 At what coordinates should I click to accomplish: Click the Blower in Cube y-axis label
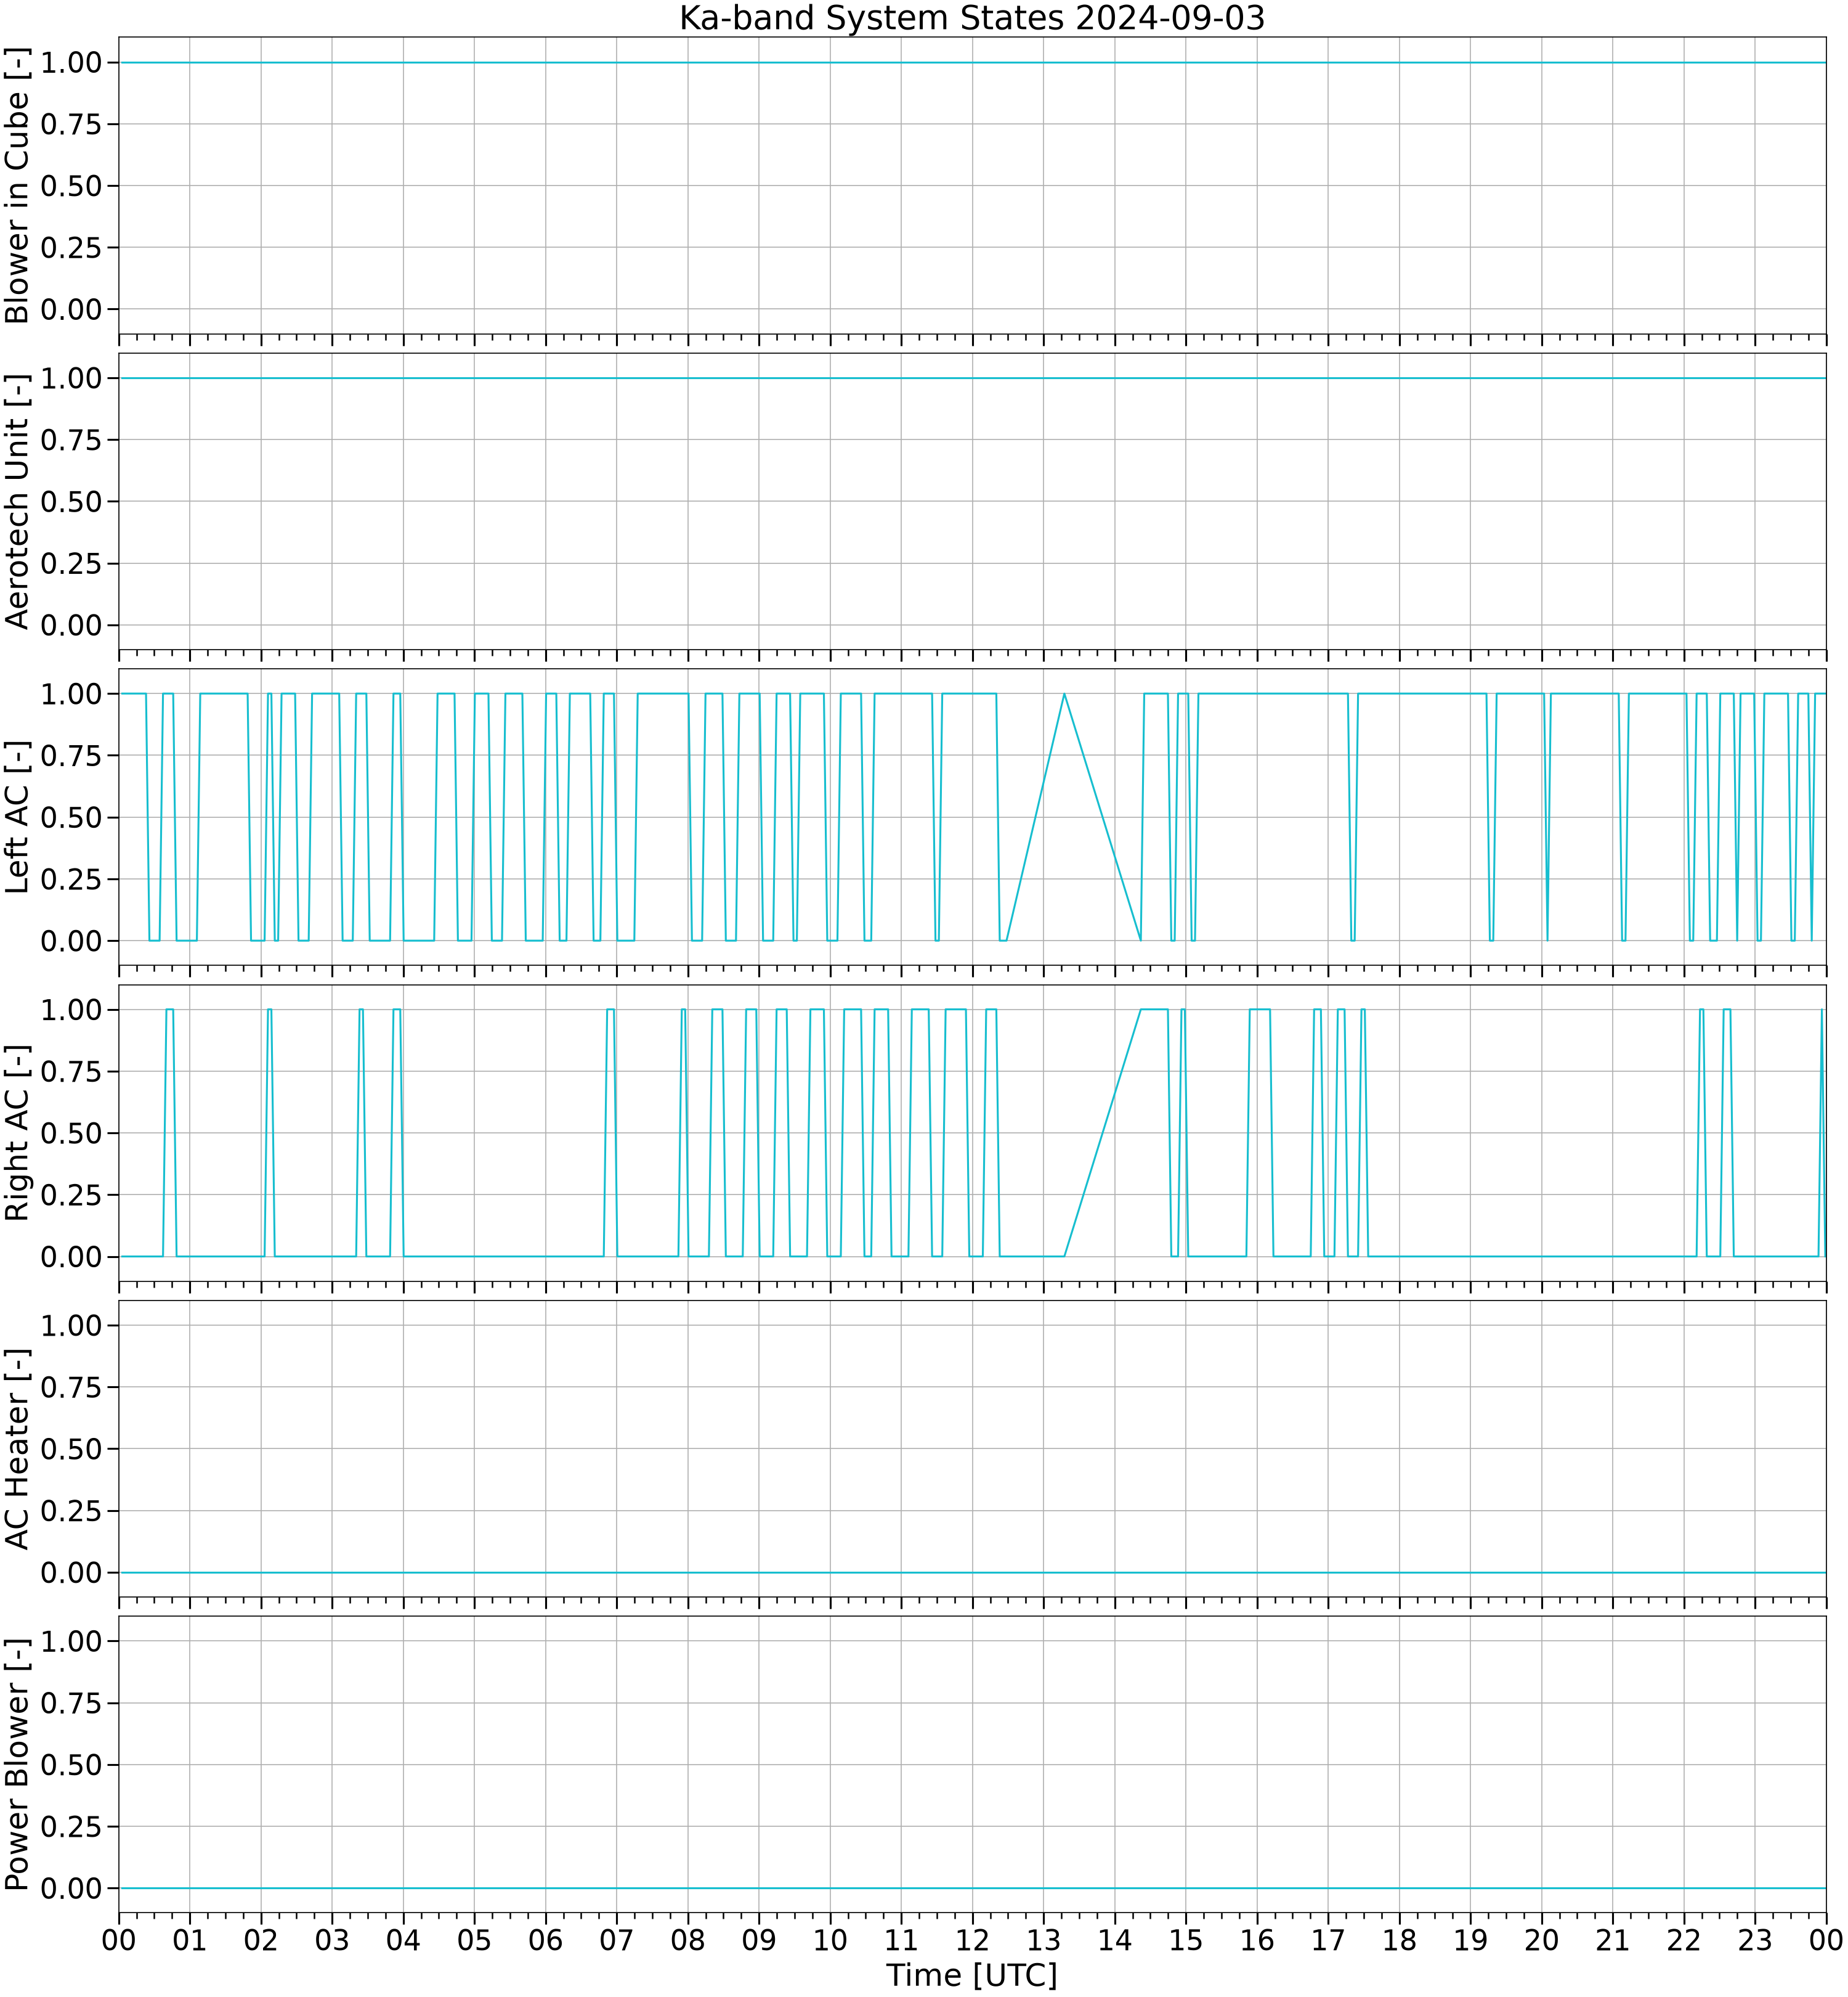[18, 185]
